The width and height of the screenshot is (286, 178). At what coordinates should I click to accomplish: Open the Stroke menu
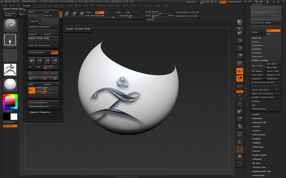pyautogui.click(x=125, y=6)
